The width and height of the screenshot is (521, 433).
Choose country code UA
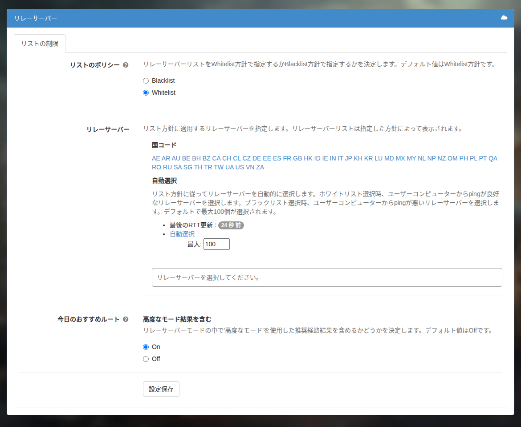point(230,167)
